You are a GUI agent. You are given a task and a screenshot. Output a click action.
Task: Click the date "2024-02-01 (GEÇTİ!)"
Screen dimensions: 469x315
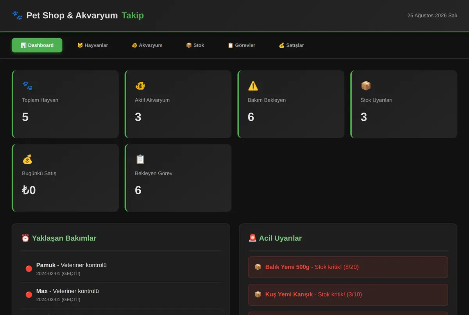click(58, 273)
